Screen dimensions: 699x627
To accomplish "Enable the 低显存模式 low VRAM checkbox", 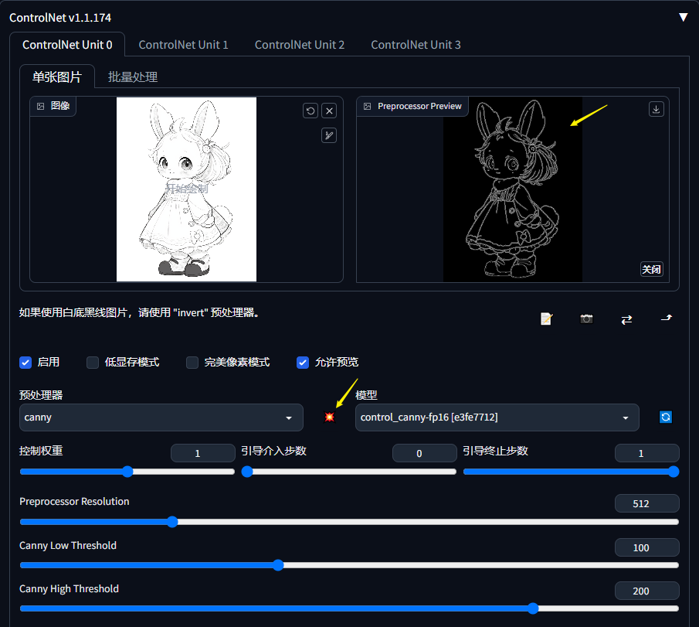I will (93, 363).
